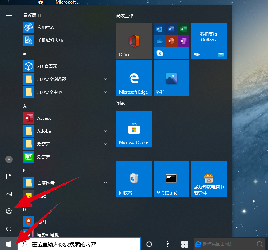The width and height of the screenshot is (268, 250).
Task: Open the Office tile
Action: coord(134,41)
